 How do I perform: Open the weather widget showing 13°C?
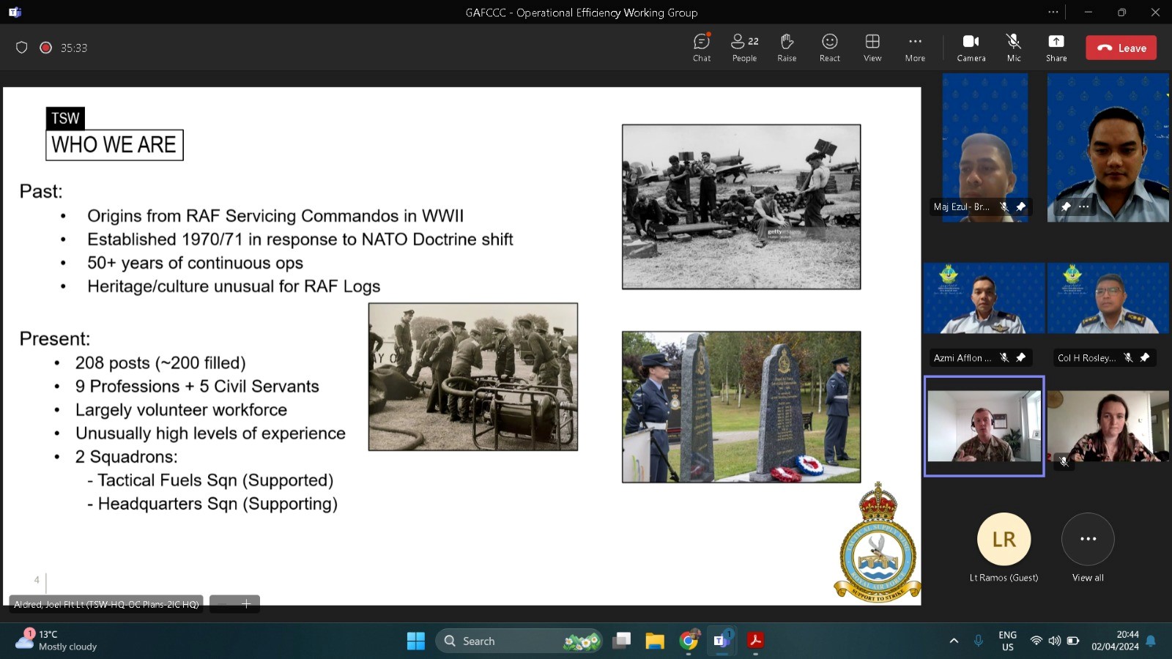pyautogui.click(x=57, y=641)
